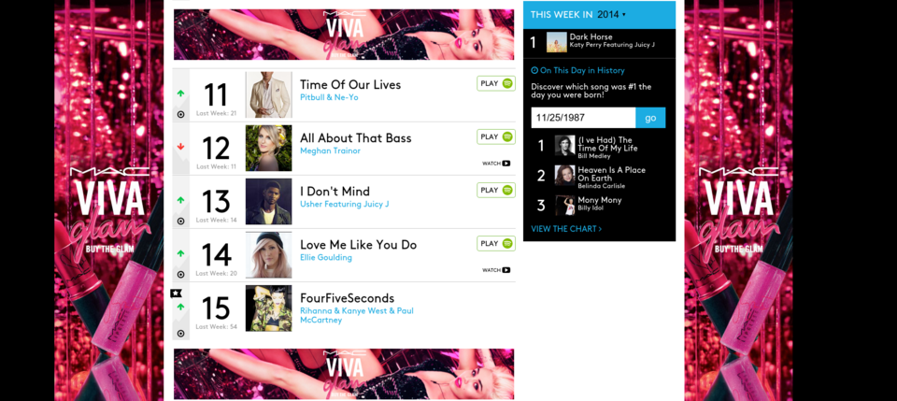This screenshot has height=401, width=897.
Task: Open the top MAC Viva Glam banner ad
Action: pos(344,35)
